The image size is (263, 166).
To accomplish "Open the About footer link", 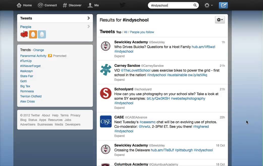I will click(x=46, y=115).
